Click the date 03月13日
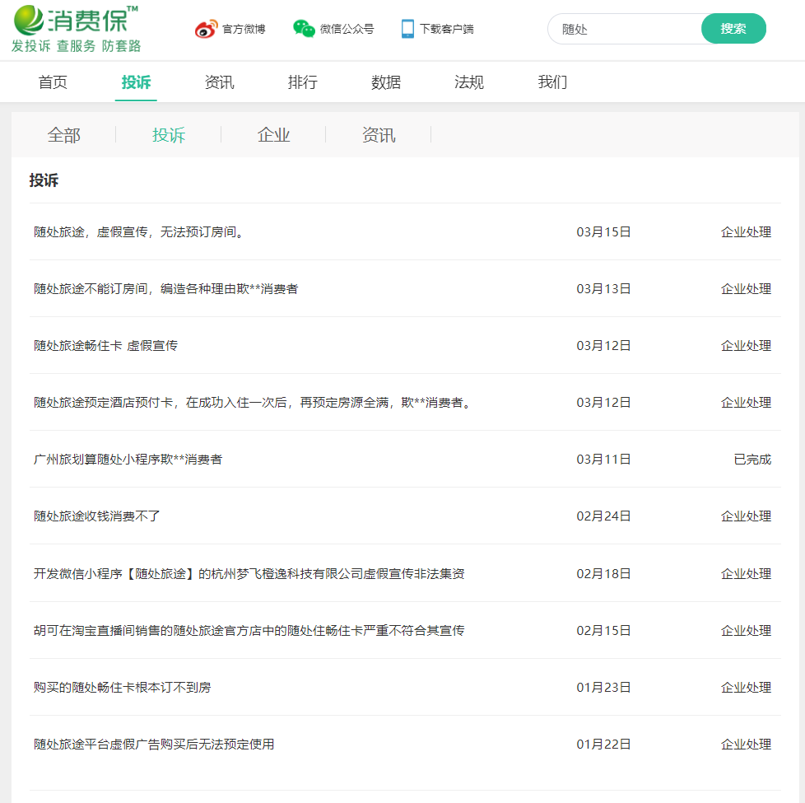This screenshot has width=805, height=803. (x=603, y=289)
